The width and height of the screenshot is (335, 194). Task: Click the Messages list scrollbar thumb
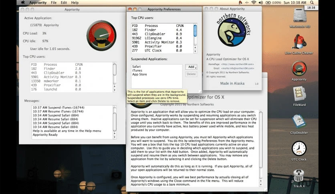115,122
